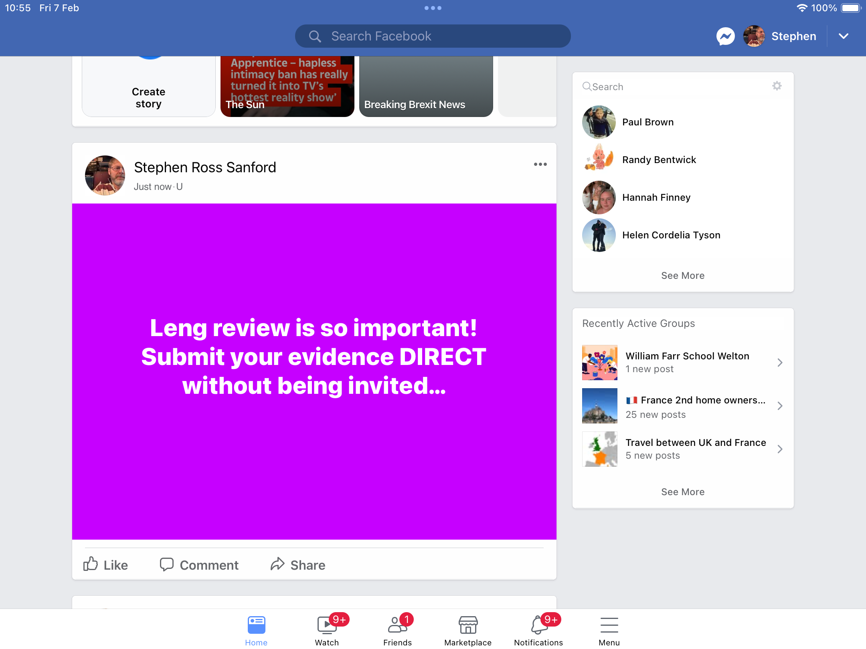Screen dimensions: 866x649
Task: Tap the three-dot multitasking indicator
Action: coord(433,8)
